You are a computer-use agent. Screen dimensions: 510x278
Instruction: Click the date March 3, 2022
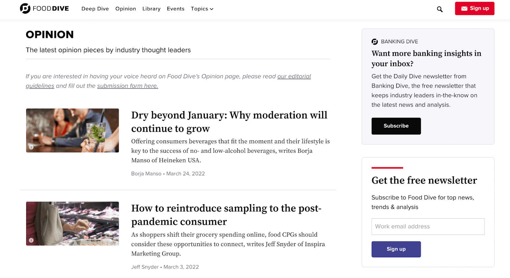[181, 267]
